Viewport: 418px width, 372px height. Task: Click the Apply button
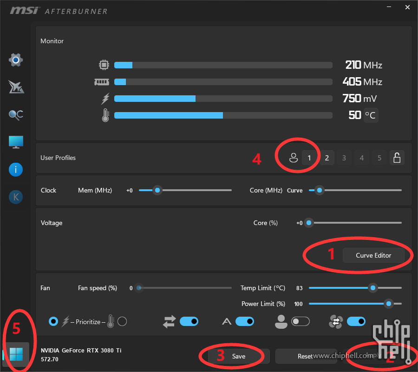coord(373,356)
